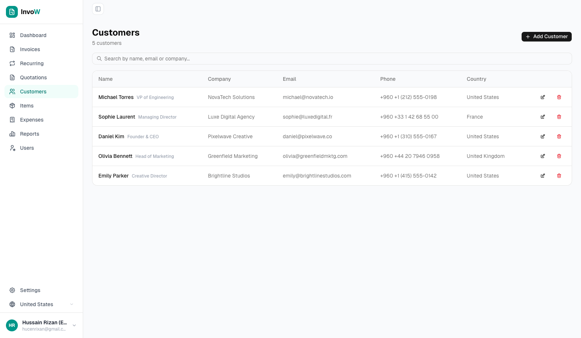Open the Quotations section icon
The width and height of the screenshot is (581, 338).
pyautogui.click(x=12, y=77)
